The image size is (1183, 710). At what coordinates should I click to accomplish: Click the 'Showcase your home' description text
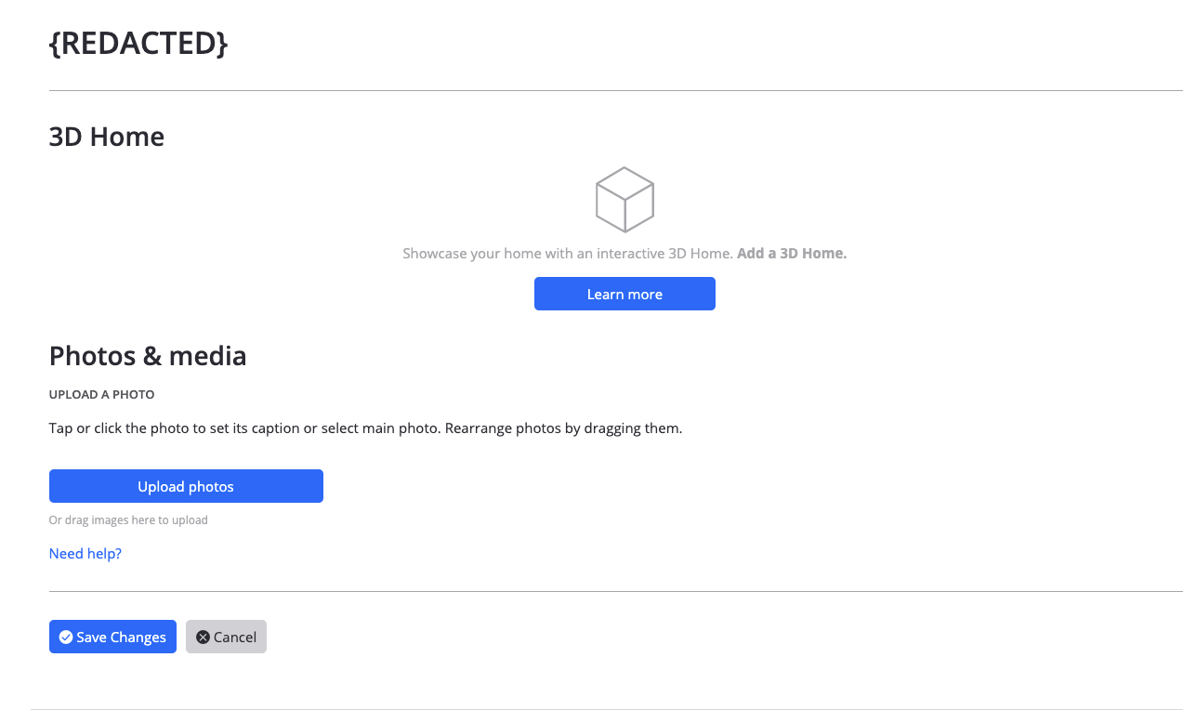pyautogui.click(x=567, y=253)
